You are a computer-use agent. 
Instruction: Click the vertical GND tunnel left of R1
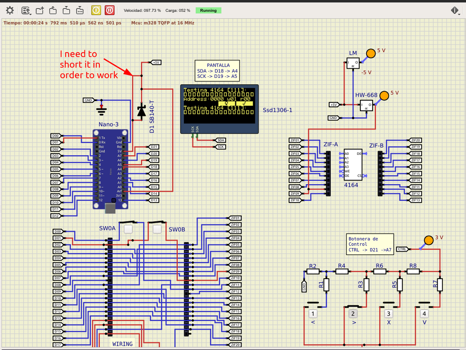tap(304, 286)
